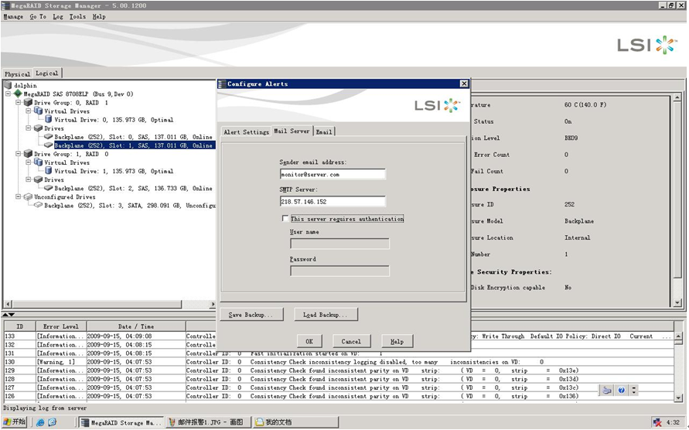This screenshot has width=689, height=430.
Task: Click the blue help icon near log panel
Action: tap(621, 391)
